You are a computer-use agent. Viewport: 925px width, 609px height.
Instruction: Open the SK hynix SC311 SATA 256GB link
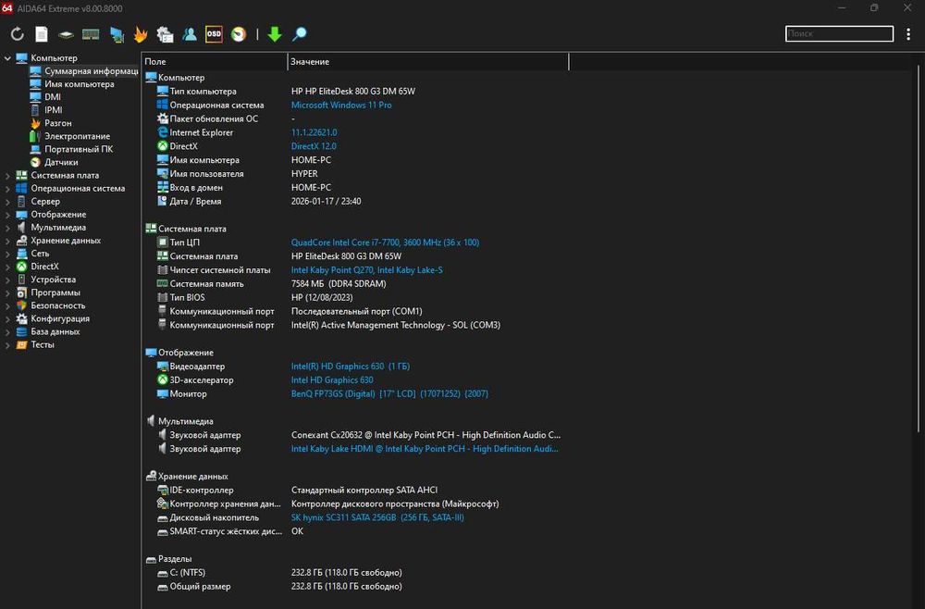point(377,517)
